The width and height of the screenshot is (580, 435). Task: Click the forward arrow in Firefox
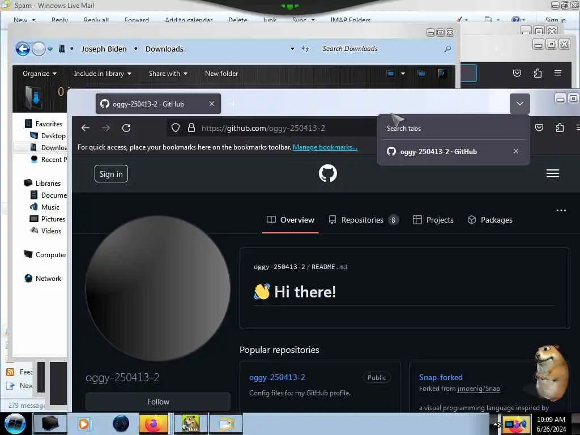(x=106, y=128)
